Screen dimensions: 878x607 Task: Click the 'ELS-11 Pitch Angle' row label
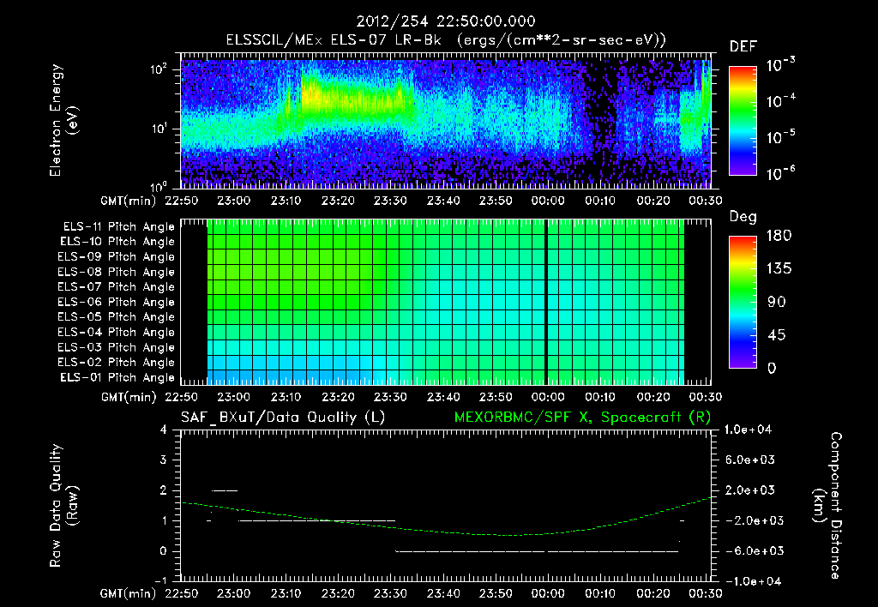[118, 227]
